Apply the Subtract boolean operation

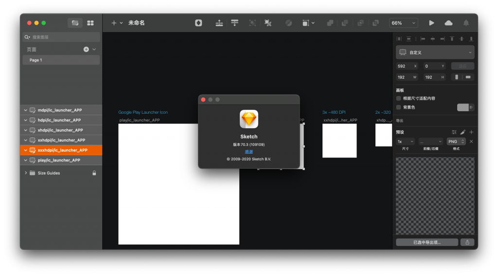(x=345, y=23)
